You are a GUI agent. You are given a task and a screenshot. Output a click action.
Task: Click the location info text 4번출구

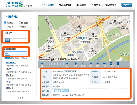click(x=56, y=86)
